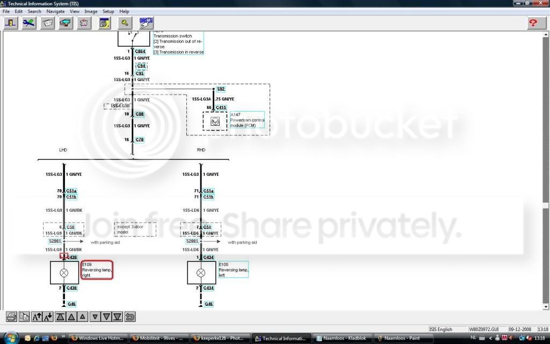Click the printer icon in bottom toolbar
Image resolution: width=550 pixels, height=344 pixels.
(12, 317)
